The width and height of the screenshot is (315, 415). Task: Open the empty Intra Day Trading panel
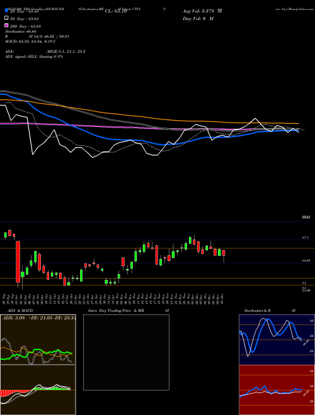[126, 352]
